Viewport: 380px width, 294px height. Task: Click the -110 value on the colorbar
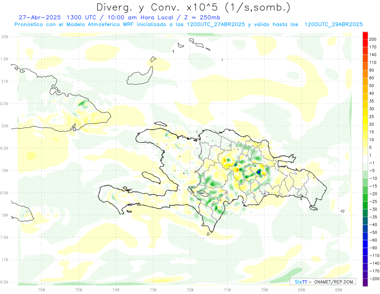tap(374, 256)
